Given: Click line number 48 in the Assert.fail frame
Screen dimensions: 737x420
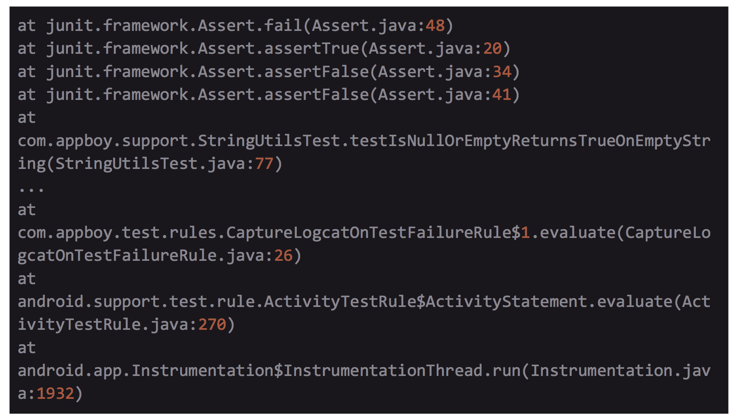Looking at the screenshot, I should 435,26.
